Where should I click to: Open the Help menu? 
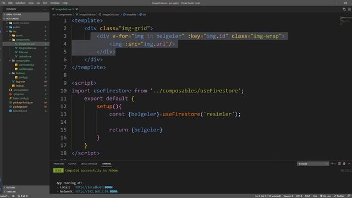pos(65,3)
